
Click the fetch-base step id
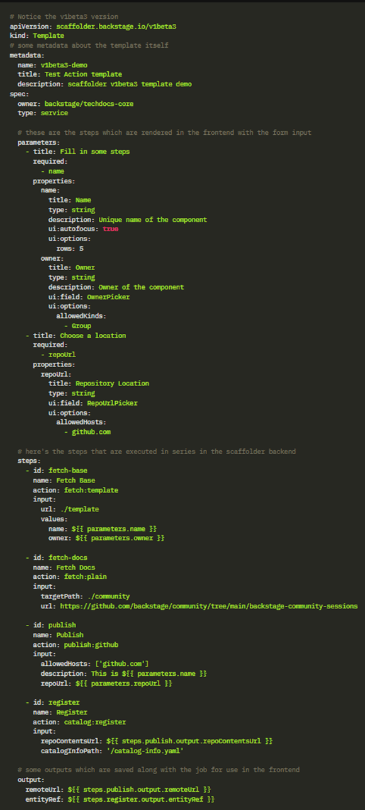pos(68,471)
